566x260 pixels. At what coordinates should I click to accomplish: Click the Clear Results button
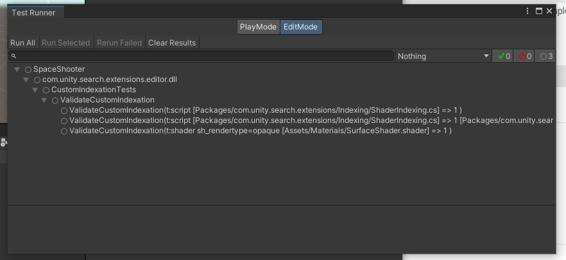[172, 43]
